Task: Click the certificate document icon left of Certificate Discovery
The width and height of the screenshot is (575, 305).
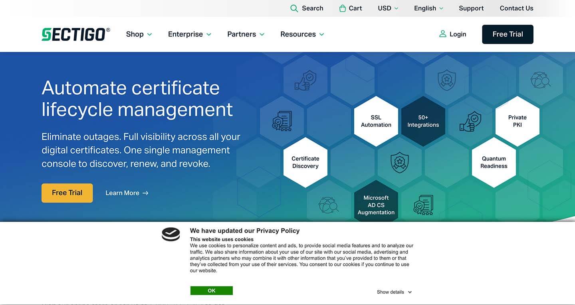Action: click(x=282, y=121)
